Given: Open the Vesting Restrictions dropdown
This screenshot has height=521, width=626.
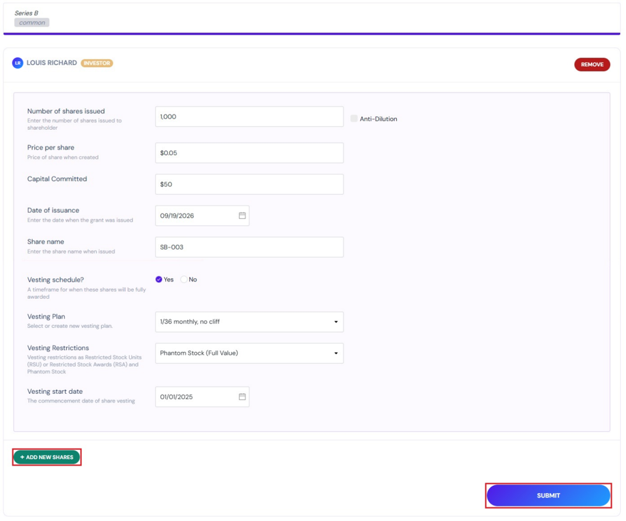Looking at the screenshot, I should coord(249,353).
